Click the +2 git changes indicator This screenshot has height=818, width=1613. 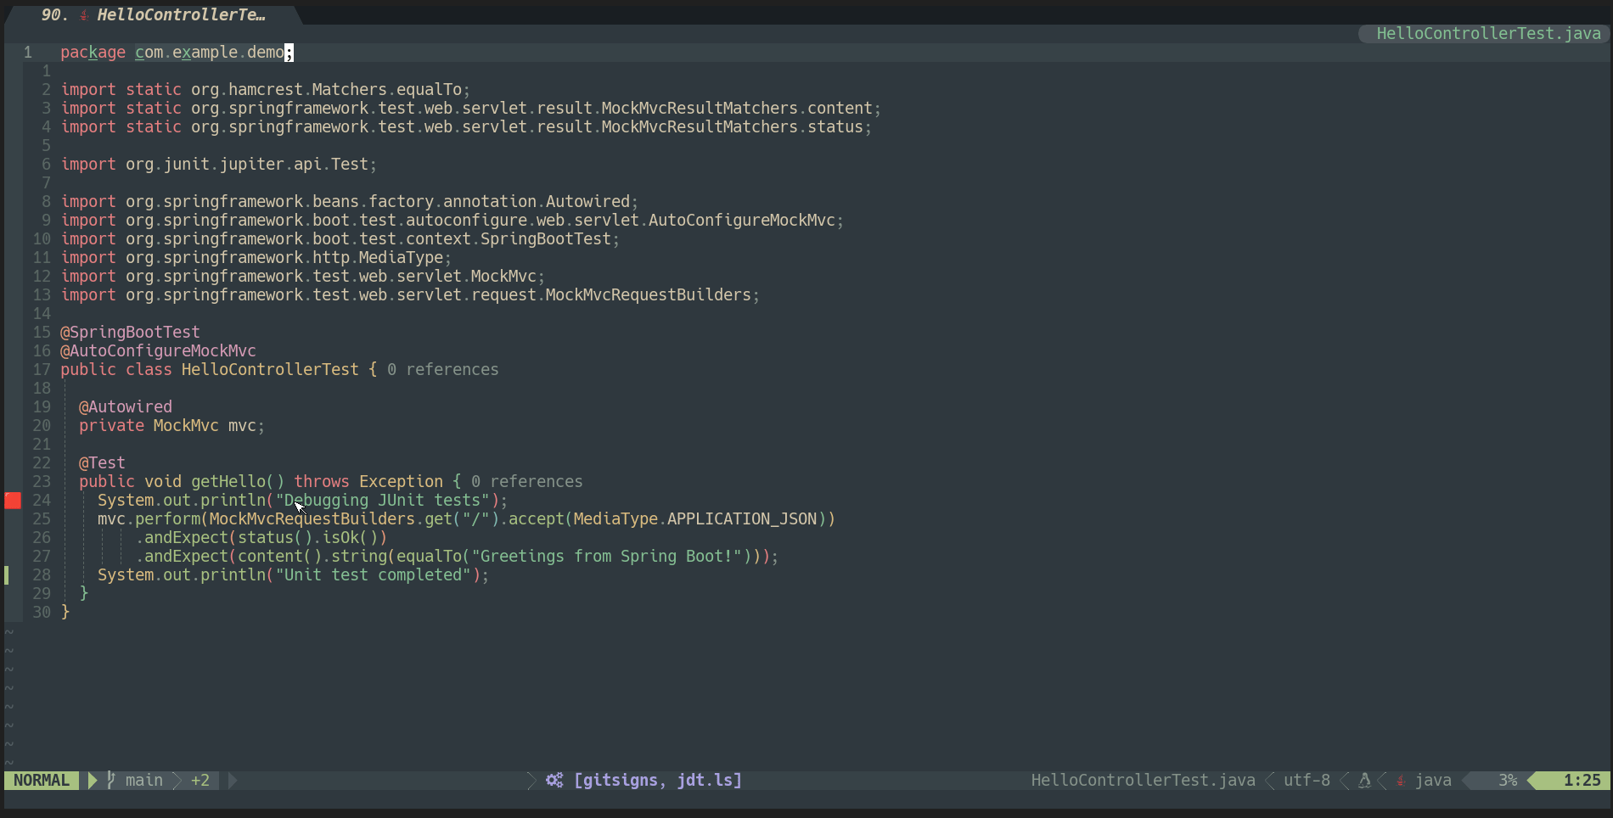(200, 780)
